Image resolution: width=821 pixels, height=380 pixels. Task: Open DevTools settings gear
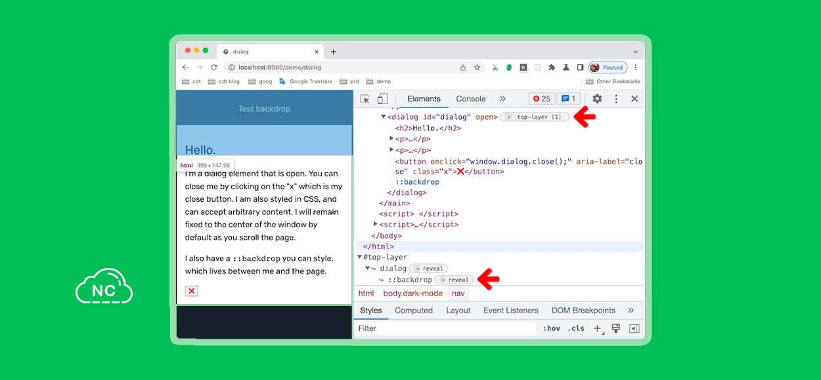pos(597,99)
